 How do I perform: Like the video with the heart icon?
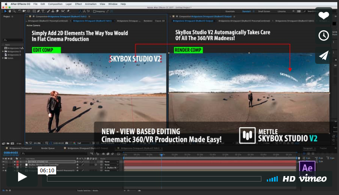[323, 16]
